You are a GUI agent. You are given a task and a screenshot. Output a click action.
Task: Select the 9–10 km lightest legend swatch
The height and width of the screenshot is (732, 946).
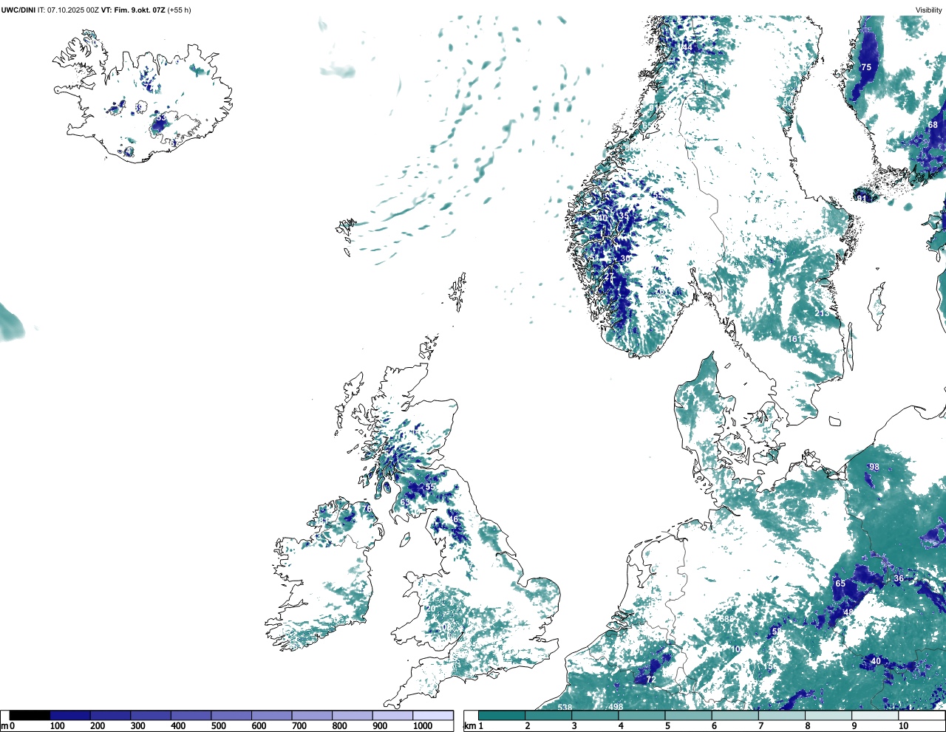click(876, 715)
